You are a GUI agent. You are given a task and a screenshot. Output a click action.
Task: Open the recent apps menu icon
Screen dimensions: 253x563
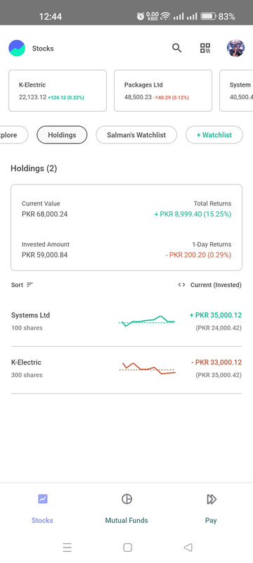pyautogui.click(x=67, y=548)
